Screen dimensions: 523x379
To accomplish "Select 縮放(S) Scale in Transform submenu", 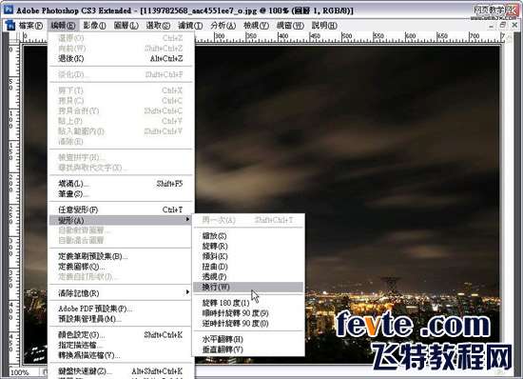I will click(248, 236).
